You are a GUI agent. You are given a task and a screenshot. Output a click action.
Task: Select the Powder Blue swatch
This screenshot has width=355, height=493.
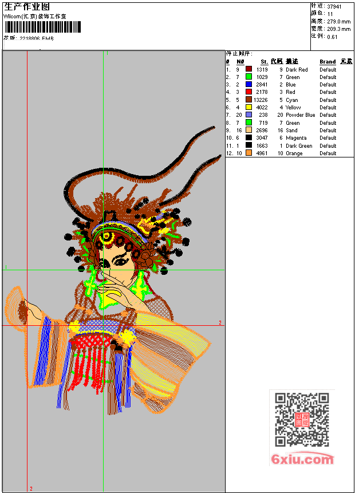(x=249, y=115)
